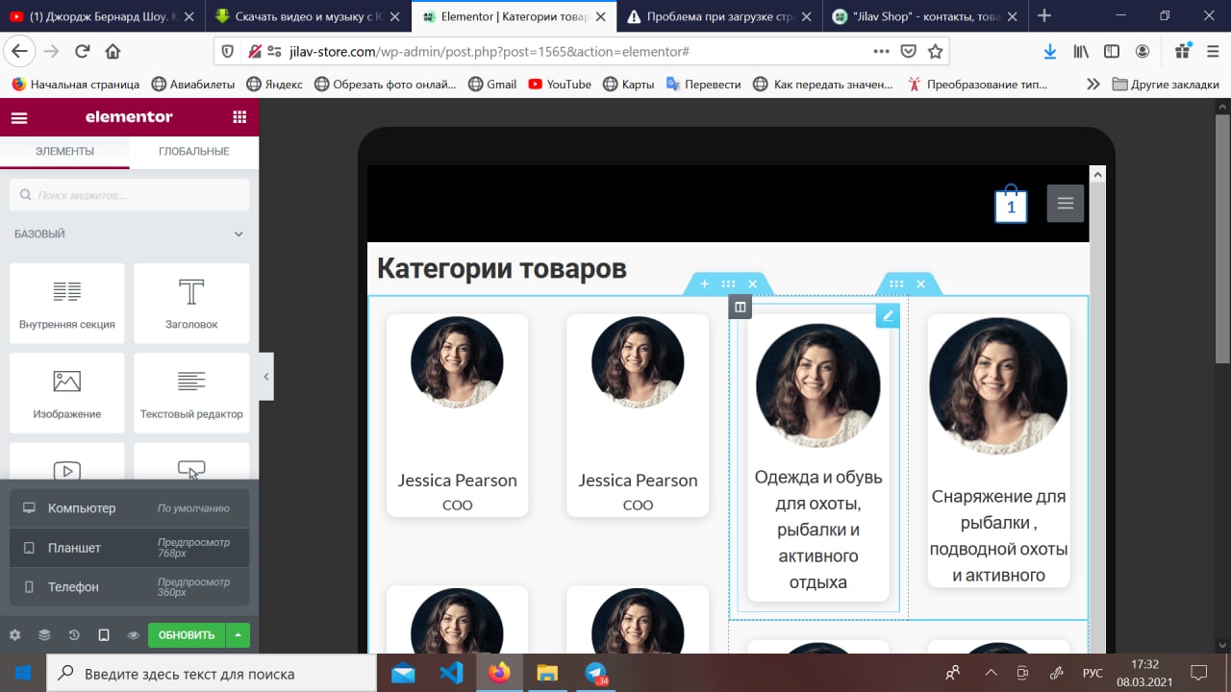Open the Gmail bookmark
This screenshot has width=1231, height=692.
coord(492,84)
